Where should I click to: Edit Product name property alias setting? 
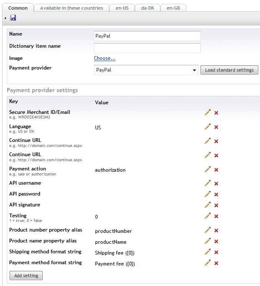[x=208, y=241]
